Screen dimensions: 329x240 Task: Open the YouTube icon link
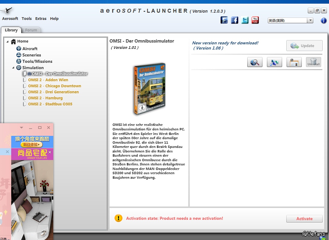pyautogui.click(x=255, y=20)
